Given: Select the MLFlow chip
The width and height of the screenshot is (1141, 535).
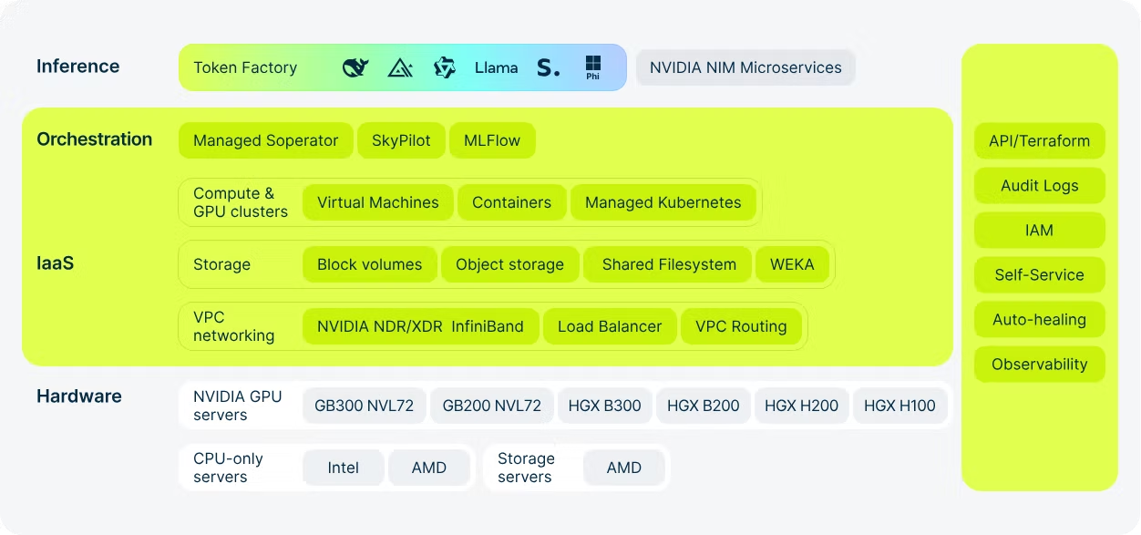Looking at the screenshot, I should [x=492, y=140].
